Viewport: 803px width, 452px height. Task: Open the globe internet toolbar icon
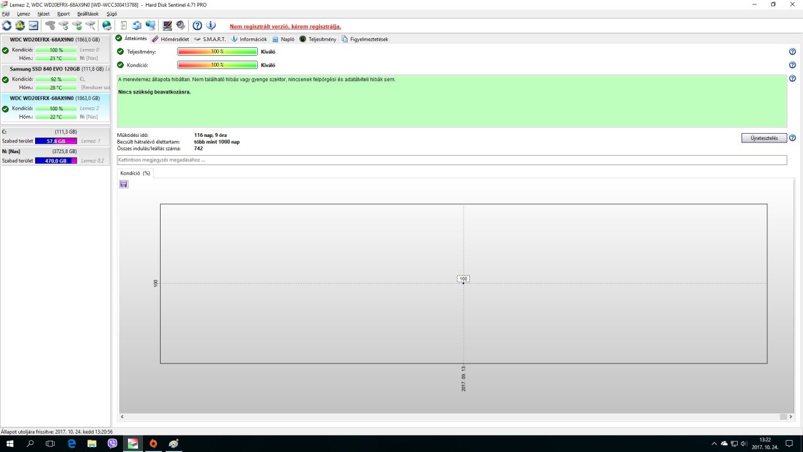[107, 26]
